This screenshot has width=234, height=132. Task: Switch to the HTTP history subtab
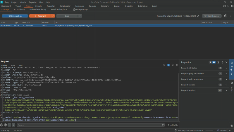pyautogui.click(x=19, y=9)
